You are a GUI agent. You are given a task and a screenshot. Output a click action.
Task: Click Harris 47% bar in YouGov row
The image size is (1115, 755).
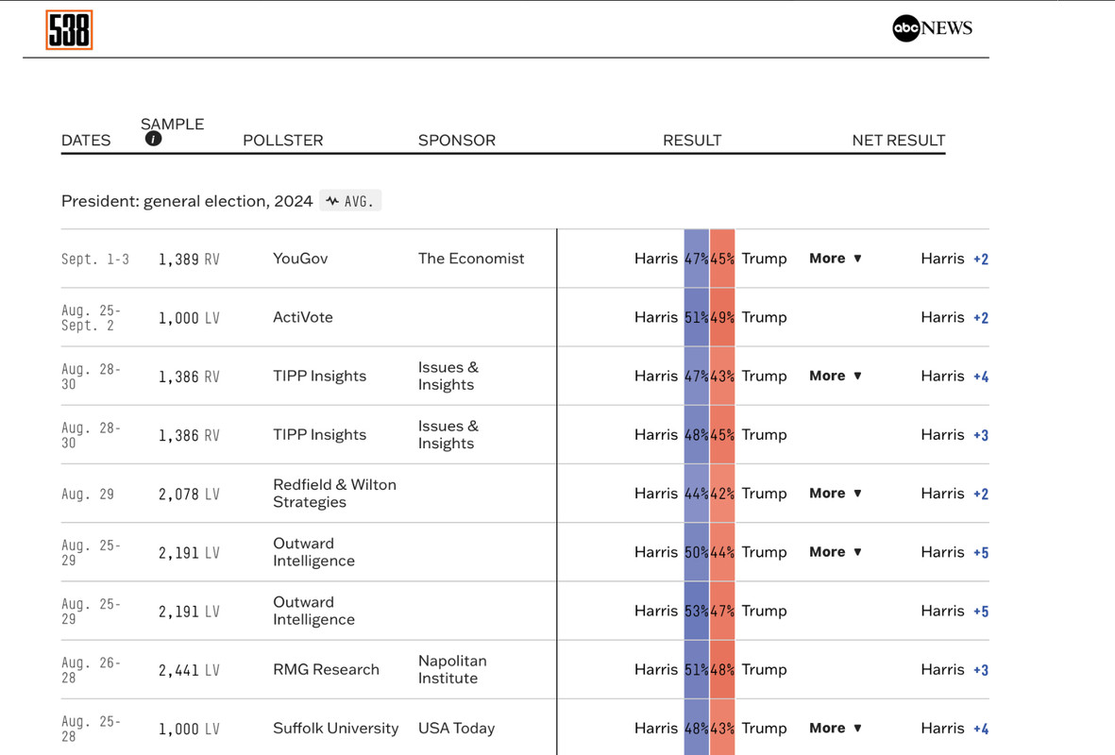pos(696,259)
